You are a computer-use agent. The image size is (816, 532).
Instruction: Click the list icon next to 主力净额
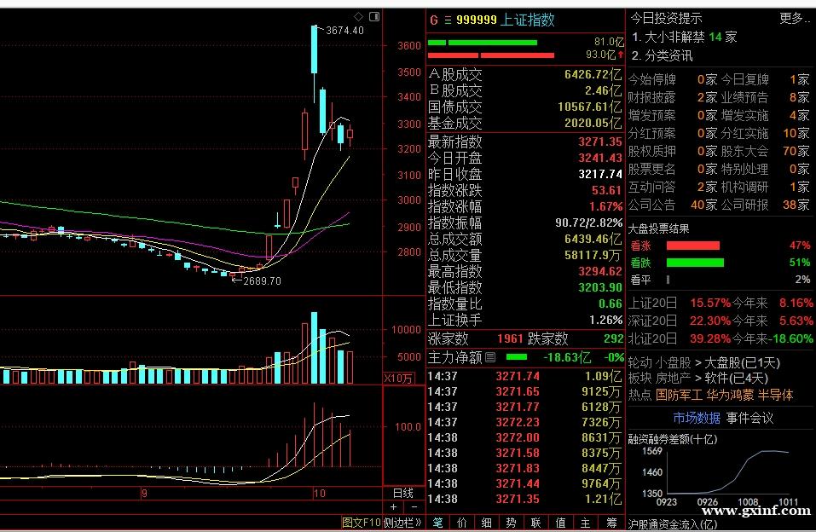pyautogui.click(x=490, y=358)
